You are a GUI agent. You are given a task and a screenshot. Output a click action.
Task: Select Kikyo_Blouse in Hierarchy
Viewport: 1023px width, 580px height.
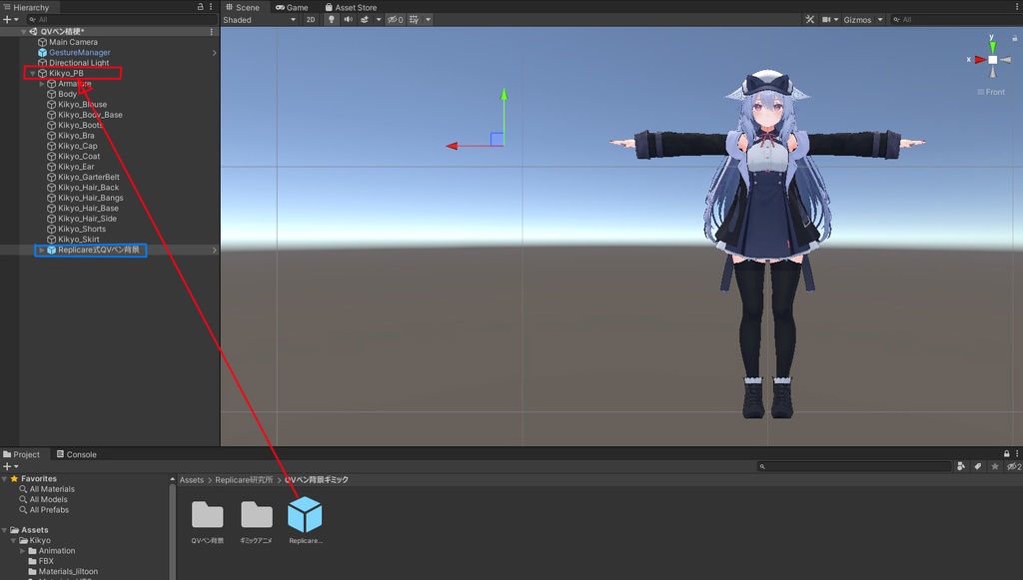click(x=82, y=104)
